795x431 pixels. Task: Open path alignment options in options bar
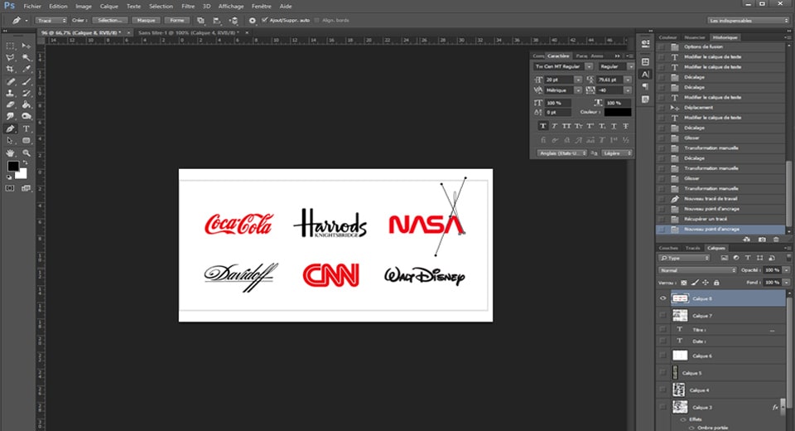pos(217,20)
